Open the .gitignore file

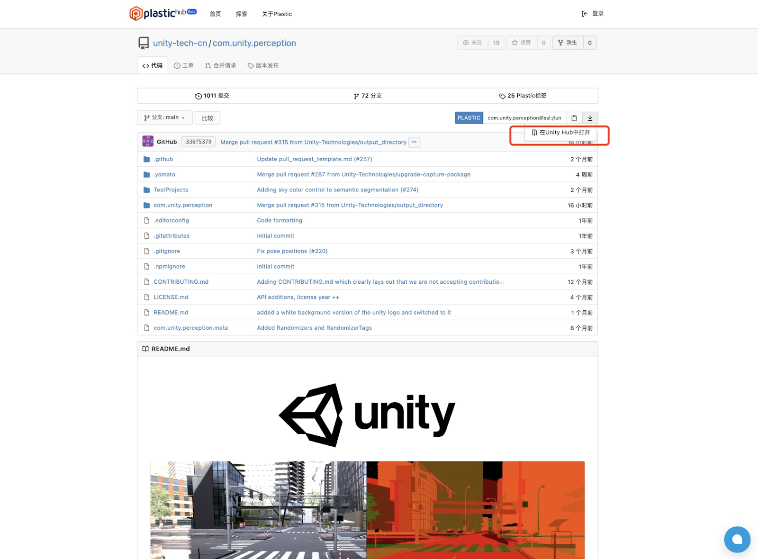tap(167, 251)
